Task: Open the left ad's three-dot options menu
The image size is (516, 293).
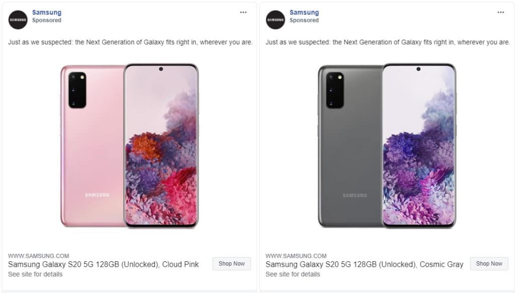Action: (243, 13)
